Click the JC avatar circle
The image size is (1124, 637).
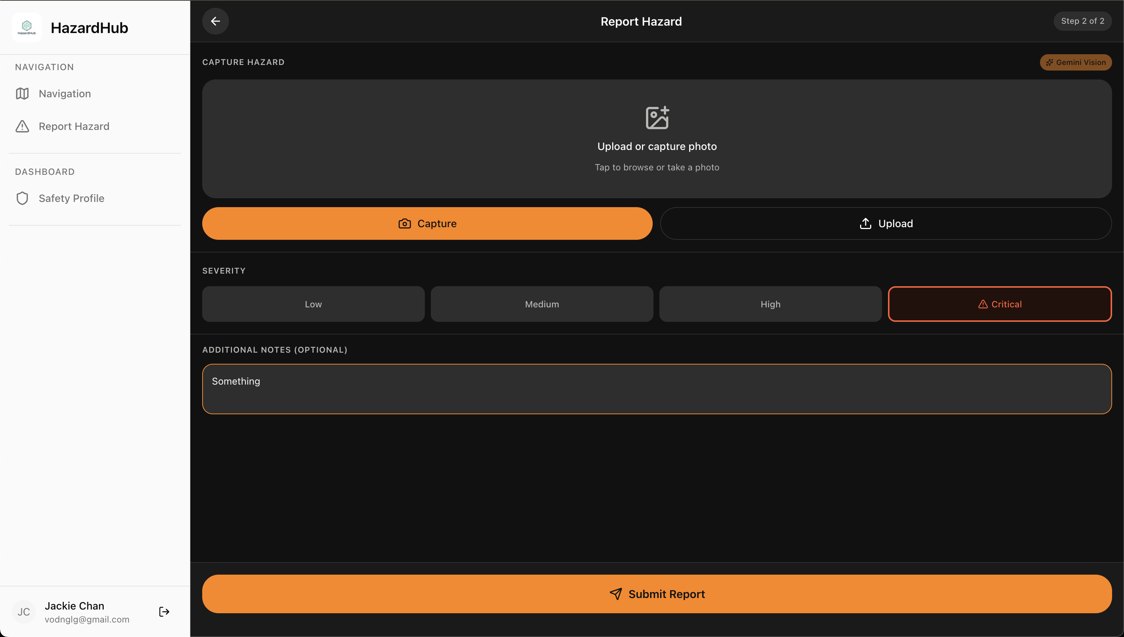pos(24,612)
